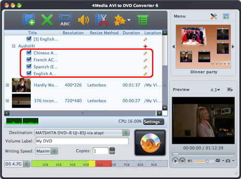Open the D5 4.7G disc size dropdown
Image resolution: width=241 pixels, height=179 pixels.
click(x=27, y=164)
